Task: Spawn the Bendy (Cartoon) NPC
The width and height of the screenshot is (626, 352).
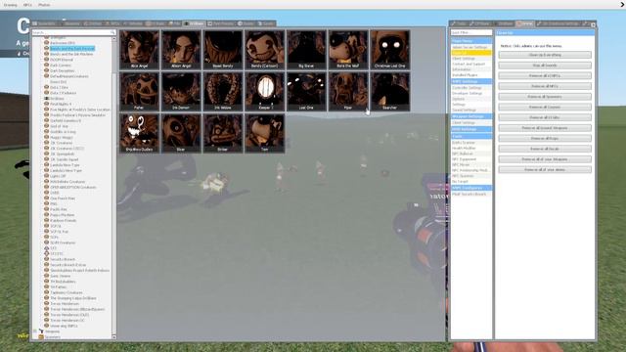Action: pos(265,50)
